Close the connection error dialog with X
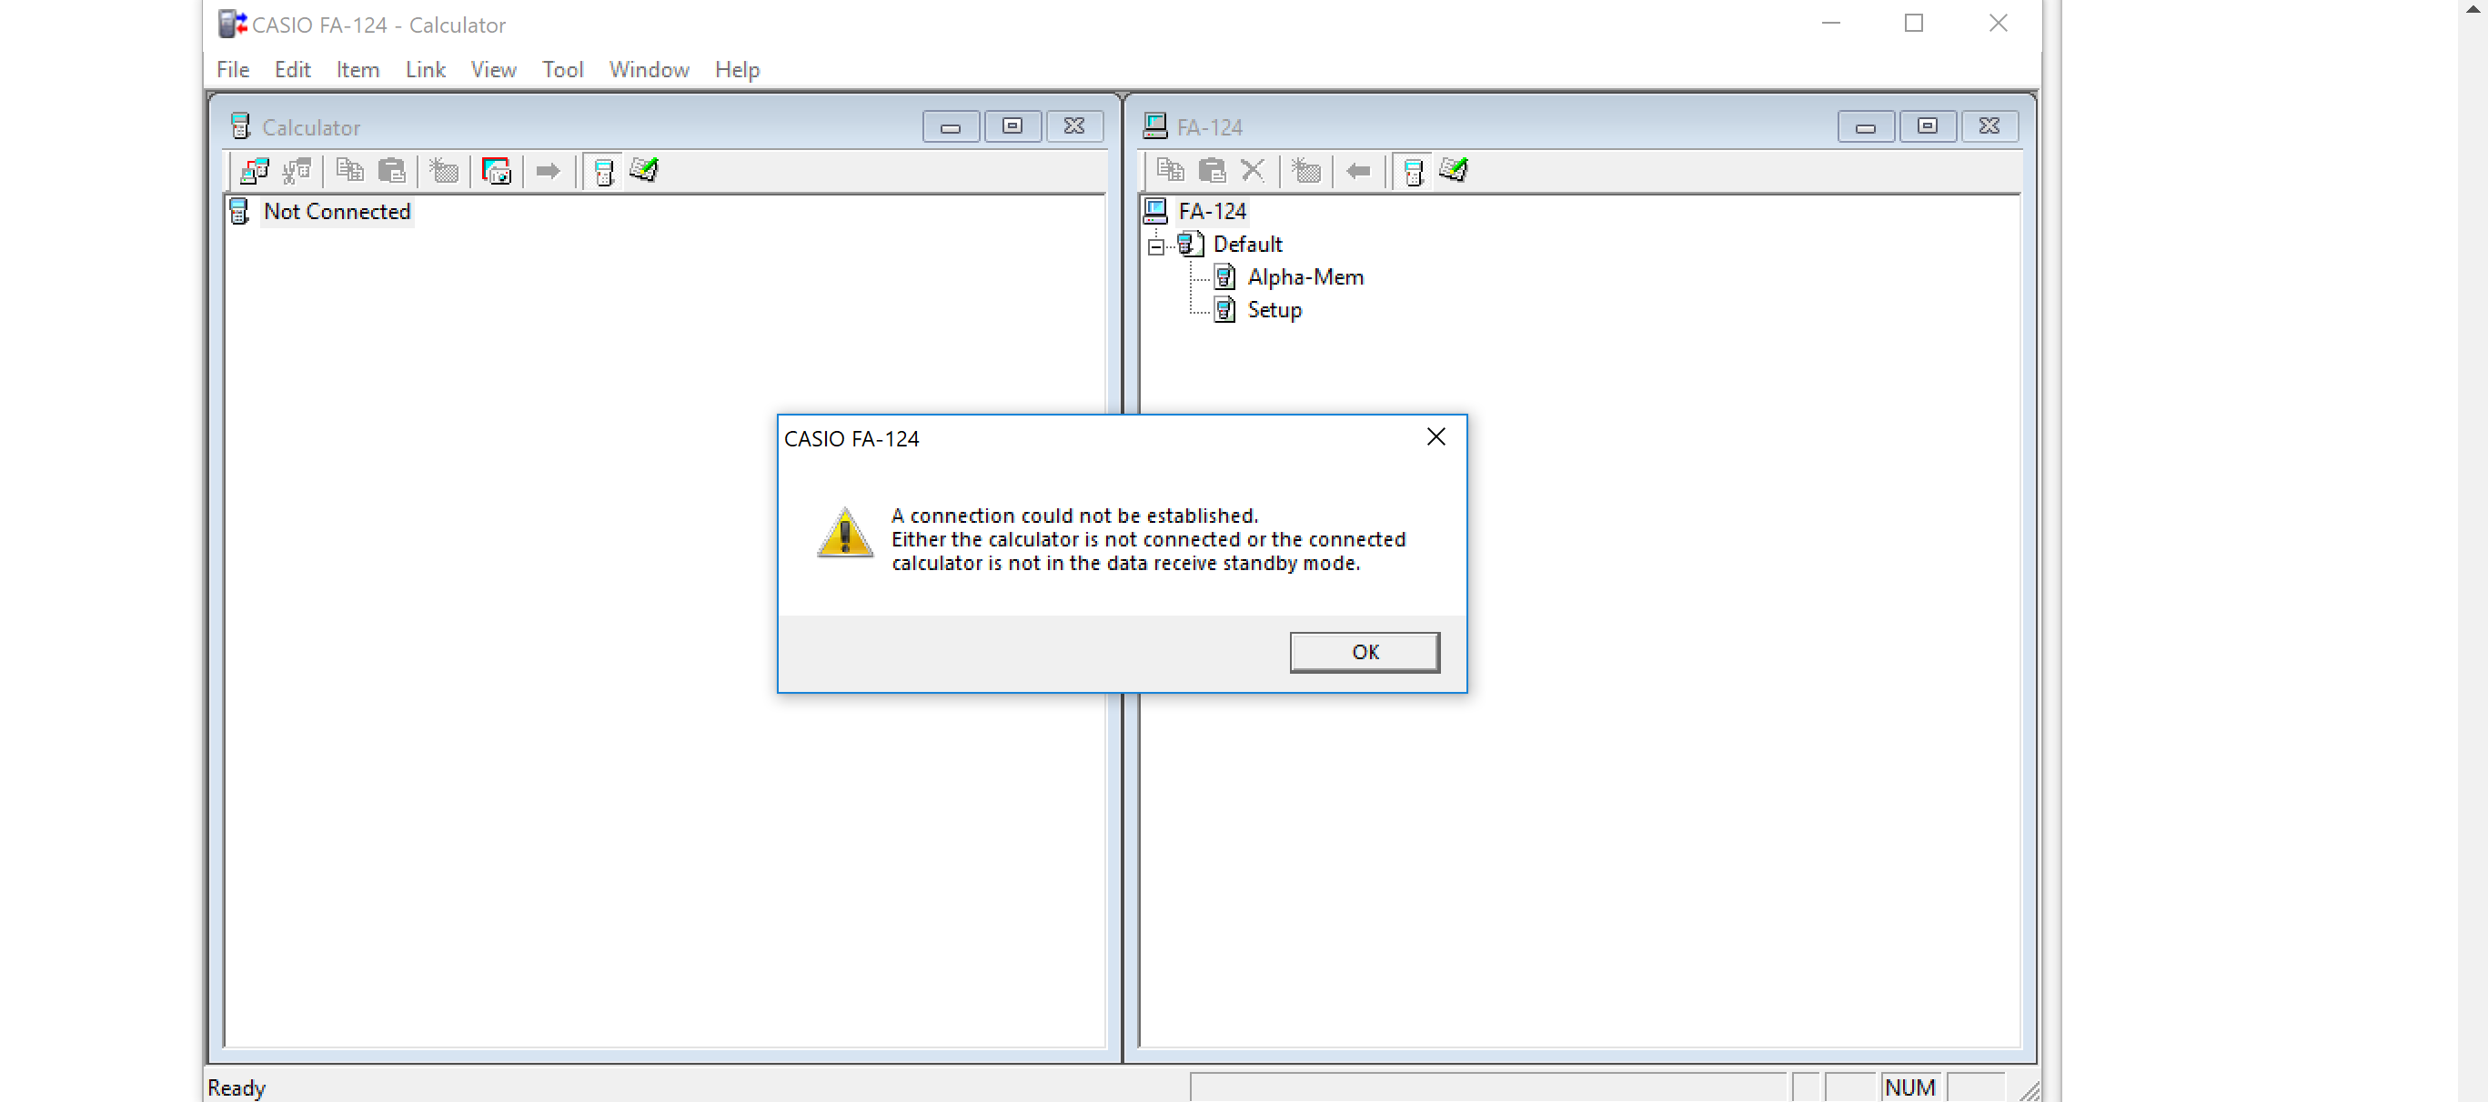Image resolution: width=2488 pixels, height=1102 pixels. coord(1436,437)
